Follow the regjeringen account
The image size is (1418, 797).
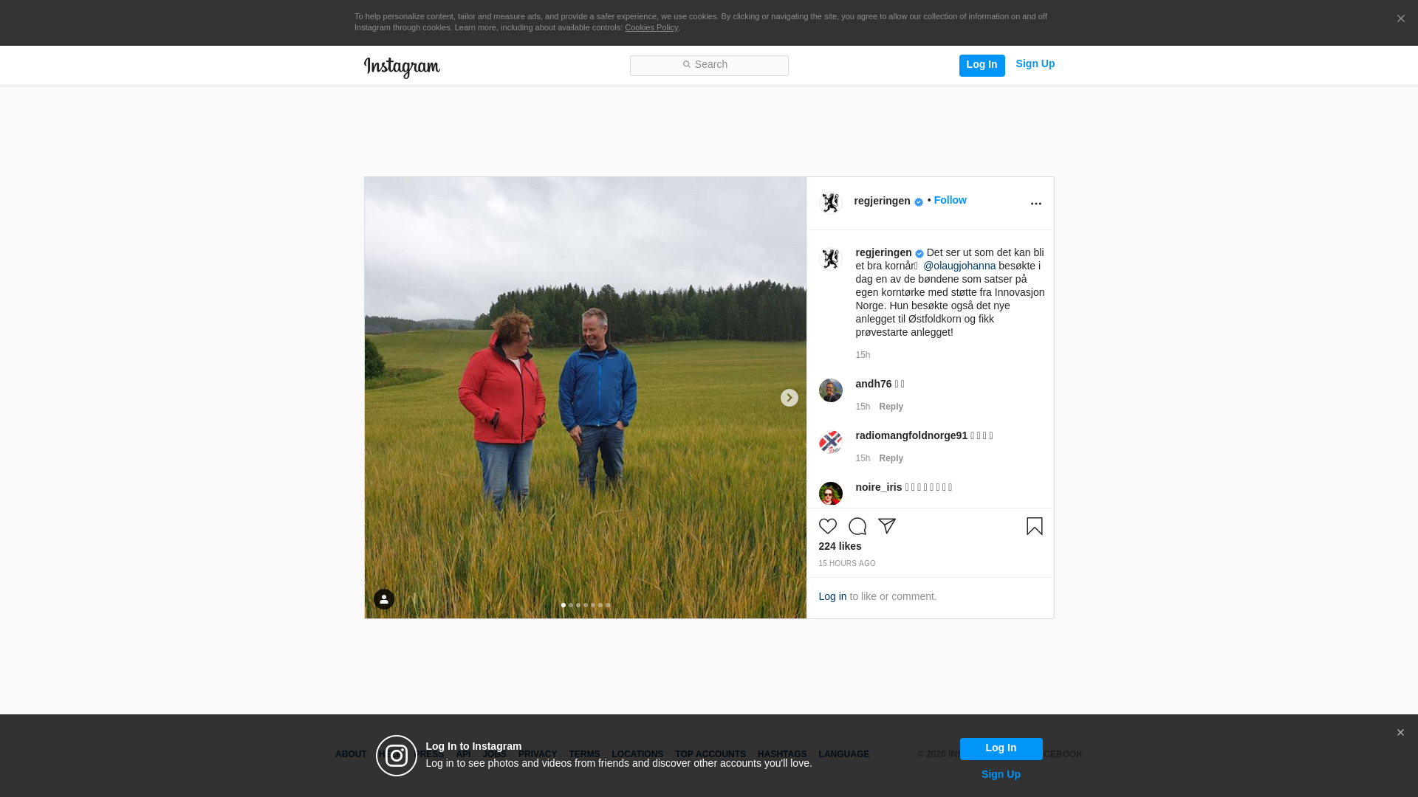[x=950, y=201]
